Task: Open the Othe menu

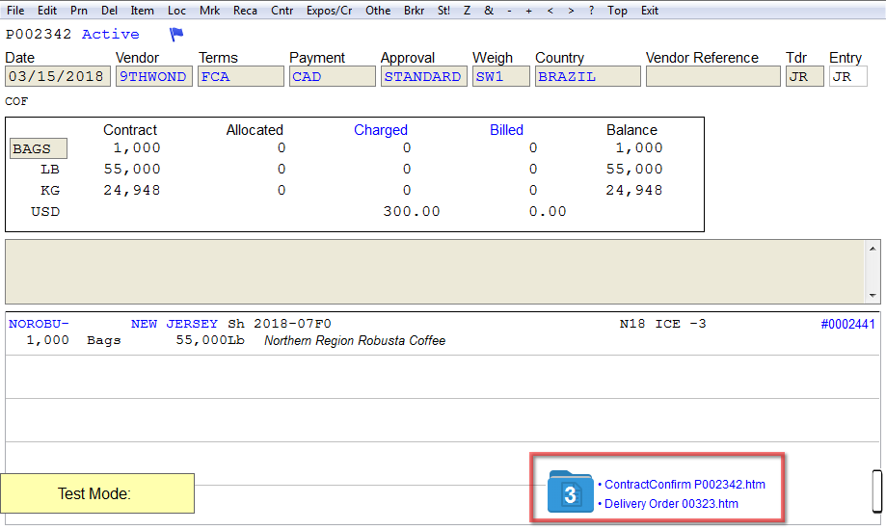Action: click(x=378, y=11)
